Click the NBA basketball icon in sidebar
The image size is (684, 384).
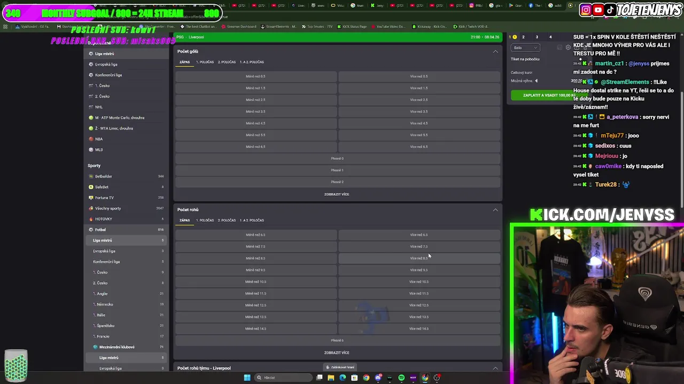pos(91,139)
